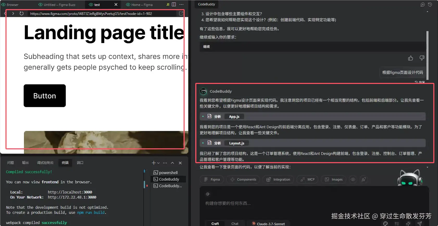Image resolution: width=438 pixels, height=226 pixels.
Task: Switch to Home – Figma tab
Action: tap(139, 5)
